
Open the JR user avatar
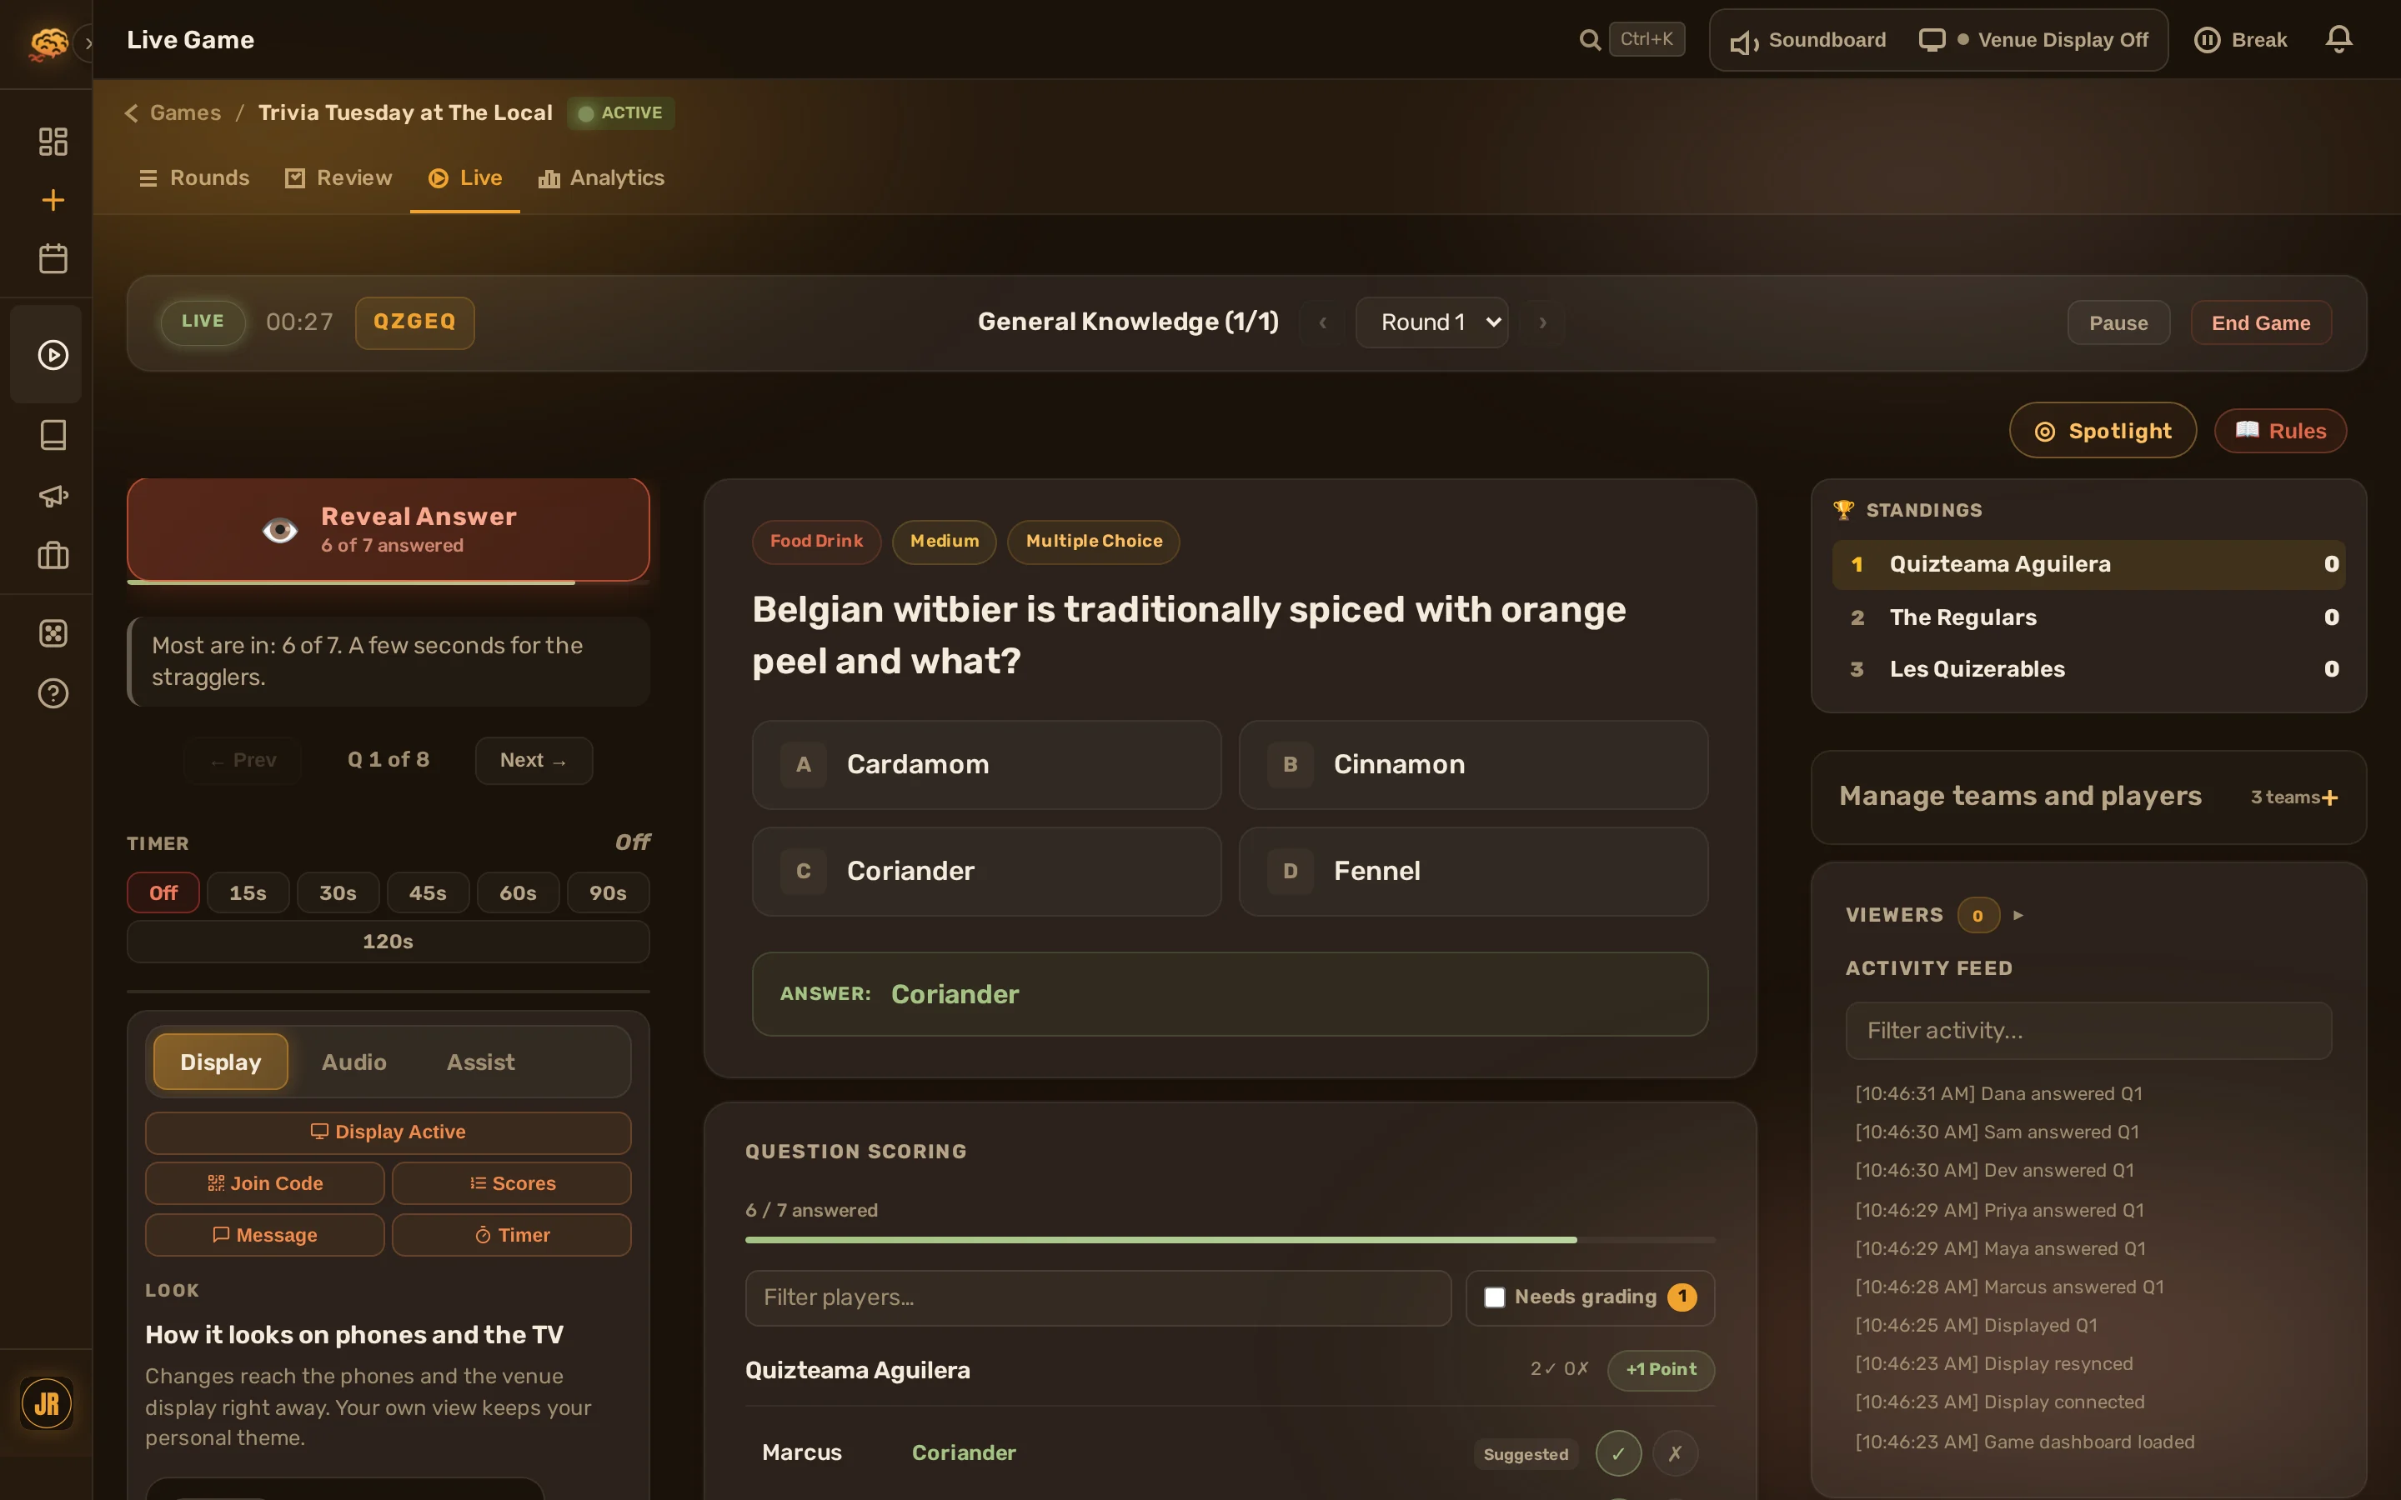point(47,1402)
